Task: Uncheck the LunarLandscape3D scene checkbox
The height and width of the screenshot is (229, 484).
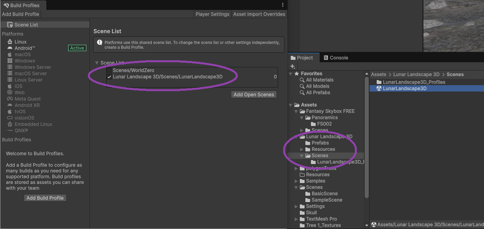Action: click(109, 76)
